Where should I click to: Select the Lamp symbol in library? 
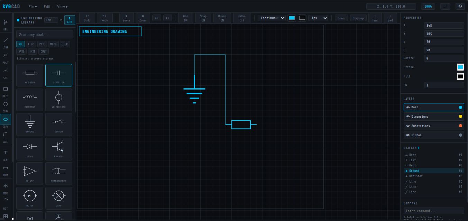tap(59, 198)
